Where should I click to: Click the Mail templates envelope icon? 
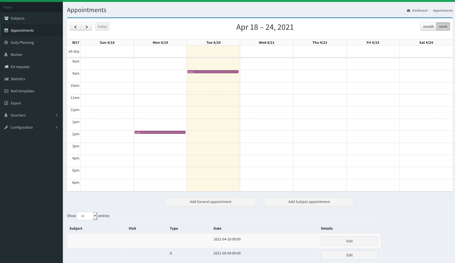click(x=6, y=91)
